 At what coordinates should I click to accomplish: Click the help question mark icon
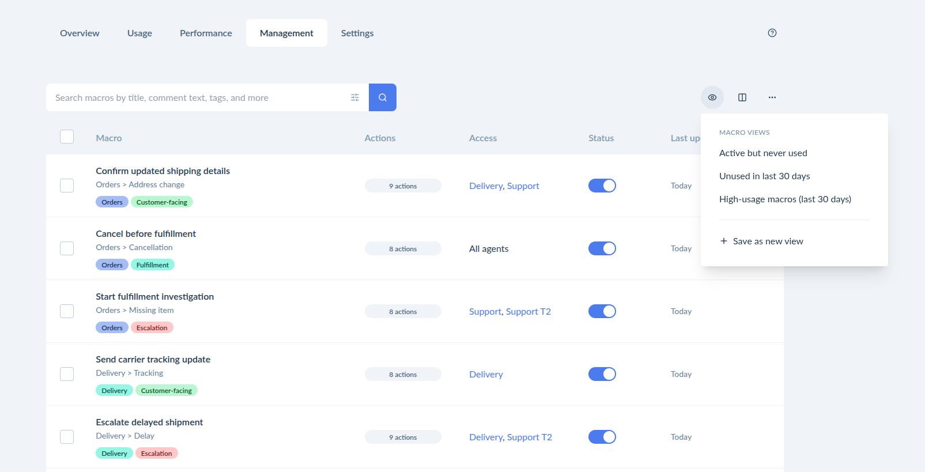(772, 33)
